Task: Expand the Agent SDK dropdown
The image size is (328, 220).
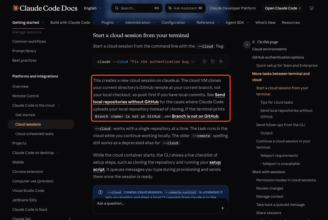Action: click(238, 23)
